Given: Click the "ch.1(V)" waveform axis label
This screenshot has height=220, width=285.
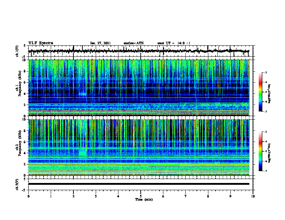Looking at the screenshot, I should [x=17, y=51].
